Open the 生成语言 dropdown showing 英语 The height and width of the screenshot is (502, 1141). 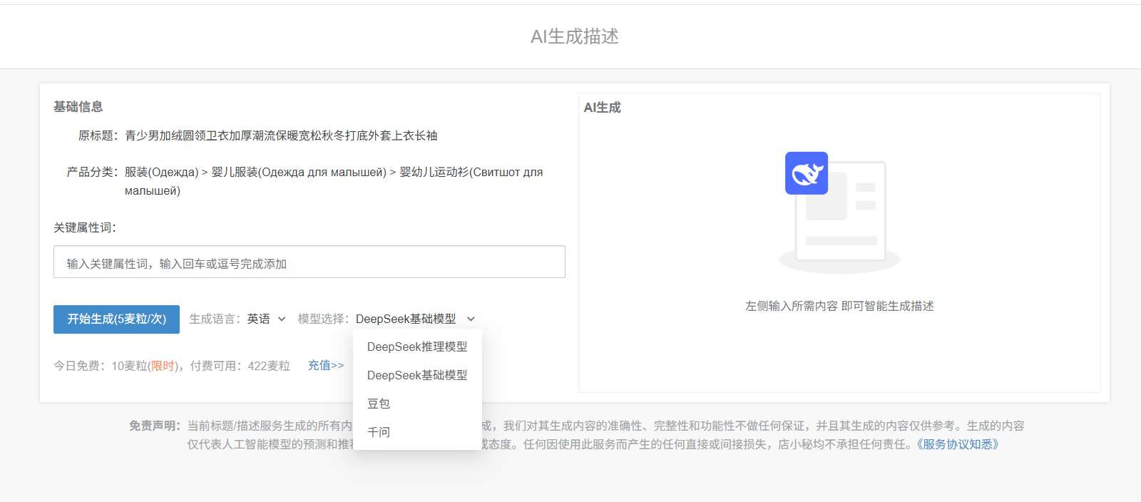259,319
